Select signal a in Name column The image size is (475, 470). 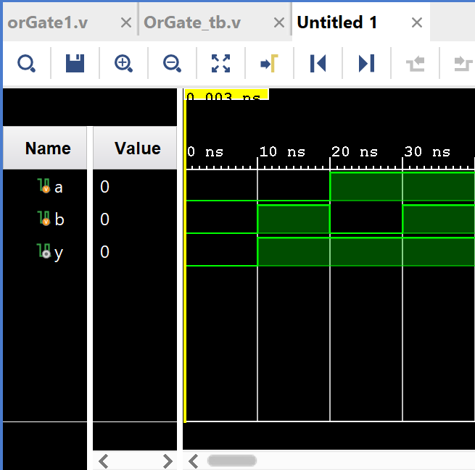click(58, 187)
